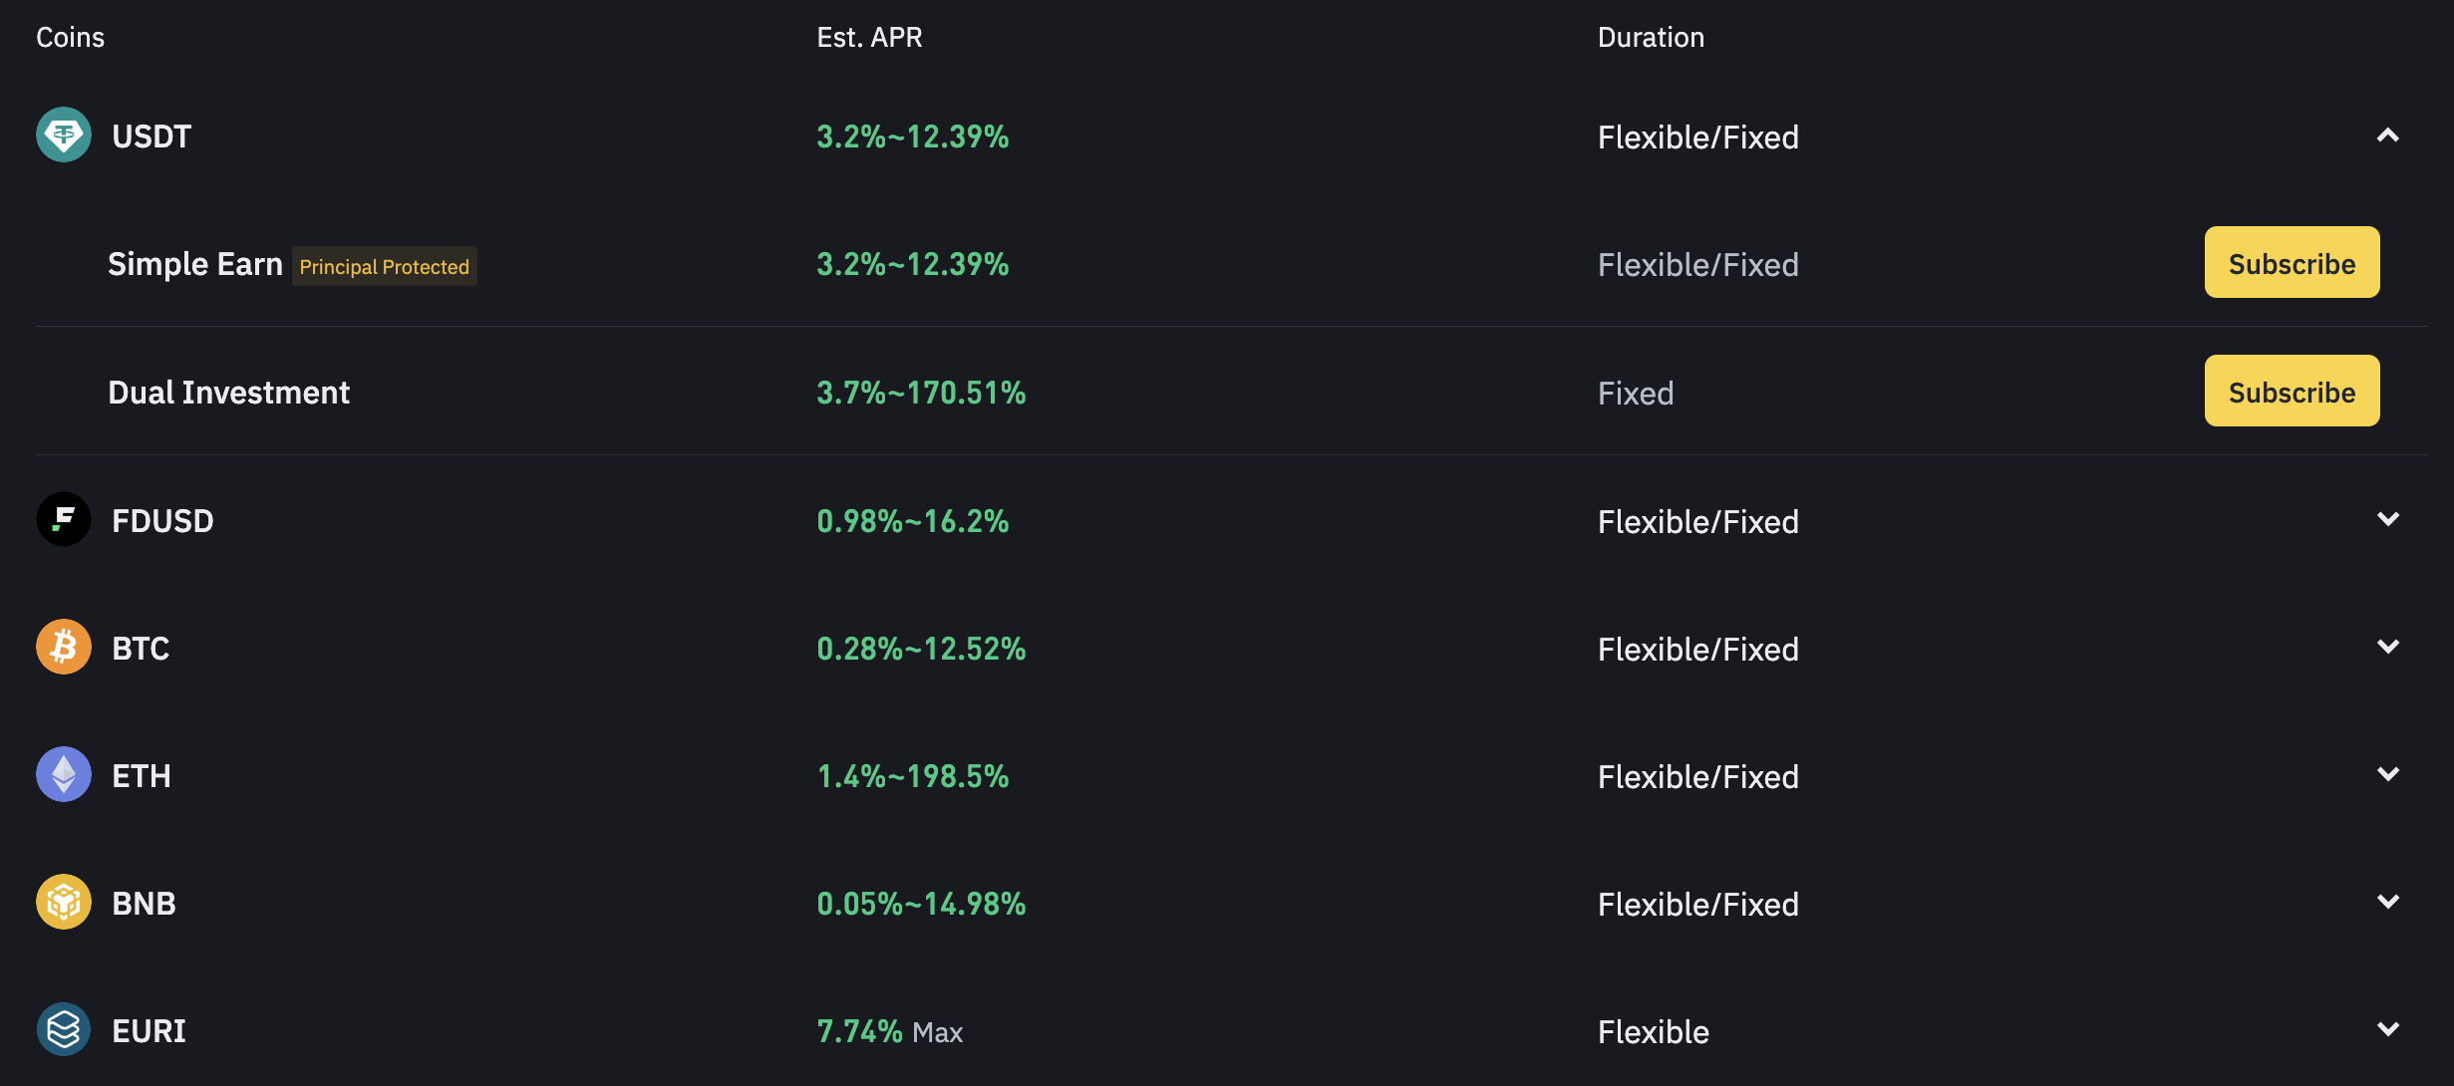Click the Coins column header
This screenshot has width=2454, height=1086.
pyautogui.click(x=70, y=38)
